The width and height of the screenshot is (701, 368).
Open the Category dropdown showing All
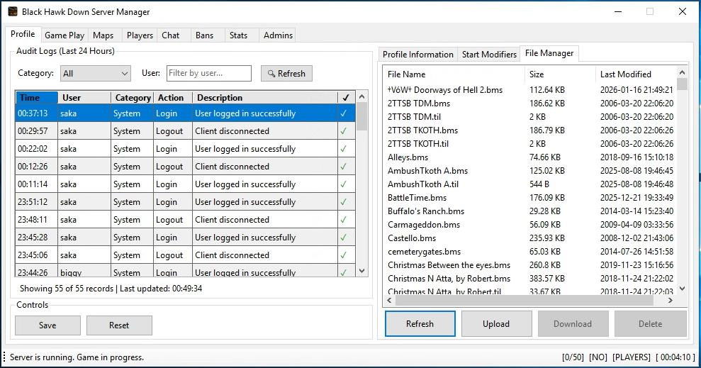96,74
